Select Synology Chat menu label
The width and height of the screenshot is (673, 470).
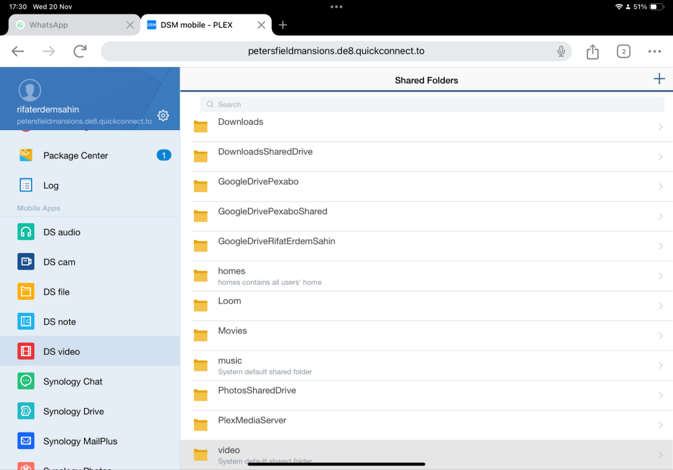click(x=73, y=381)
